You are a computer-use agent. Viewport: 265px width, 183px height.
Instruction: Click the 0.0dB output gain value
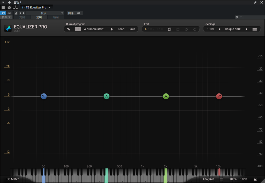tap(243, 179)
